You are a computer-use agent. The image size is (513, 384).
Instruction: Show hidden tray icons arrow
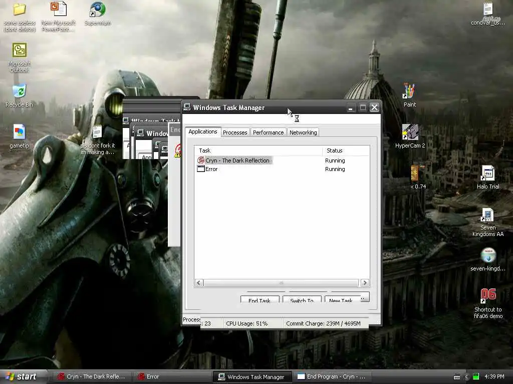(x=466, y=377)
